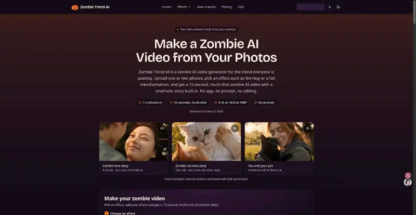
Task: Open the Create menu item
Action: 166,7
